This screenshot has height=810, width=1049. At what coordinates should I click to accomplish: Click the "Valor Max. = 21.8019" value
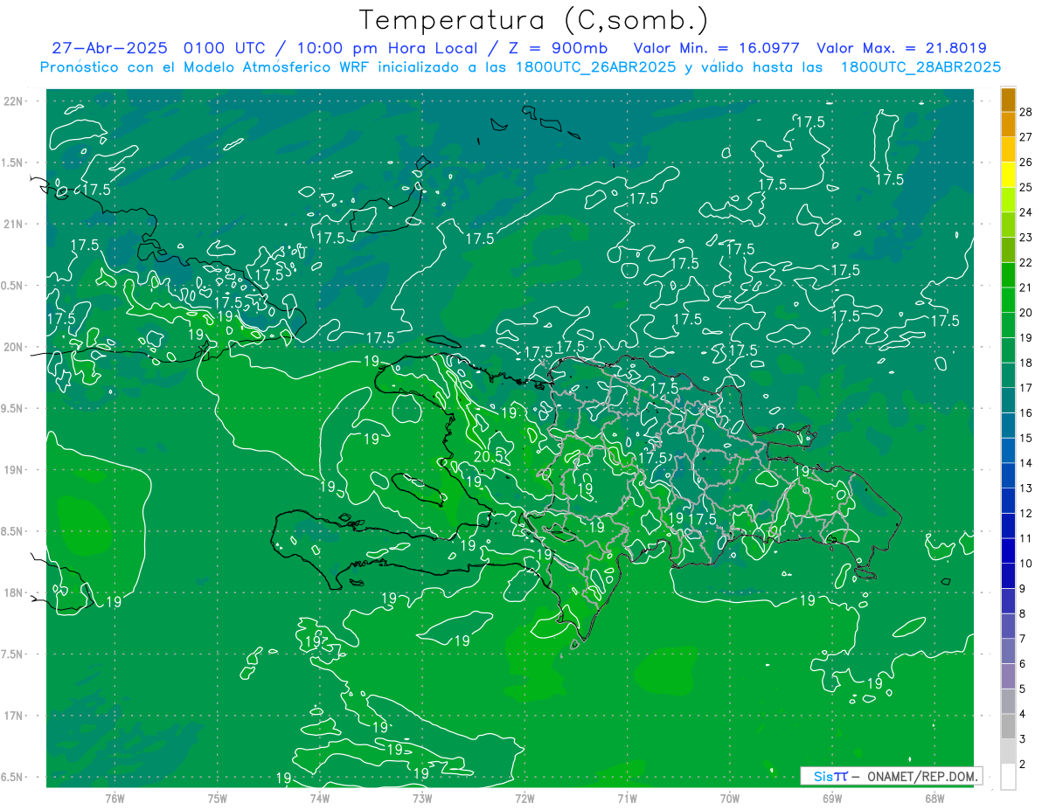[x=902, y=48]
